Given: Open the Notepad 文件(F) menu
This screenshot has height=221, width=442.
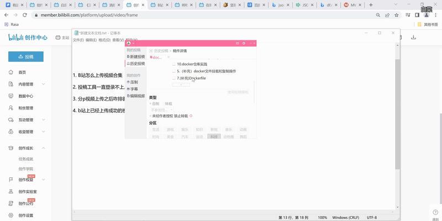Looking at the screenshot, I should (x=78, y=40).
